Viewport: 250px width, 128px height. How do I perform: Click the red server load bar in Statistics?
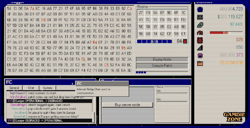click(226, 33)
